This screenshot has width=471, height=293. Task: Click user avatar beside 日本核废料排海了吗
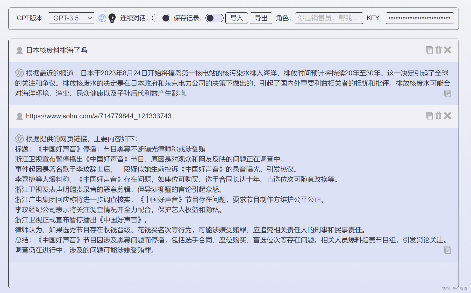point(19,50)
